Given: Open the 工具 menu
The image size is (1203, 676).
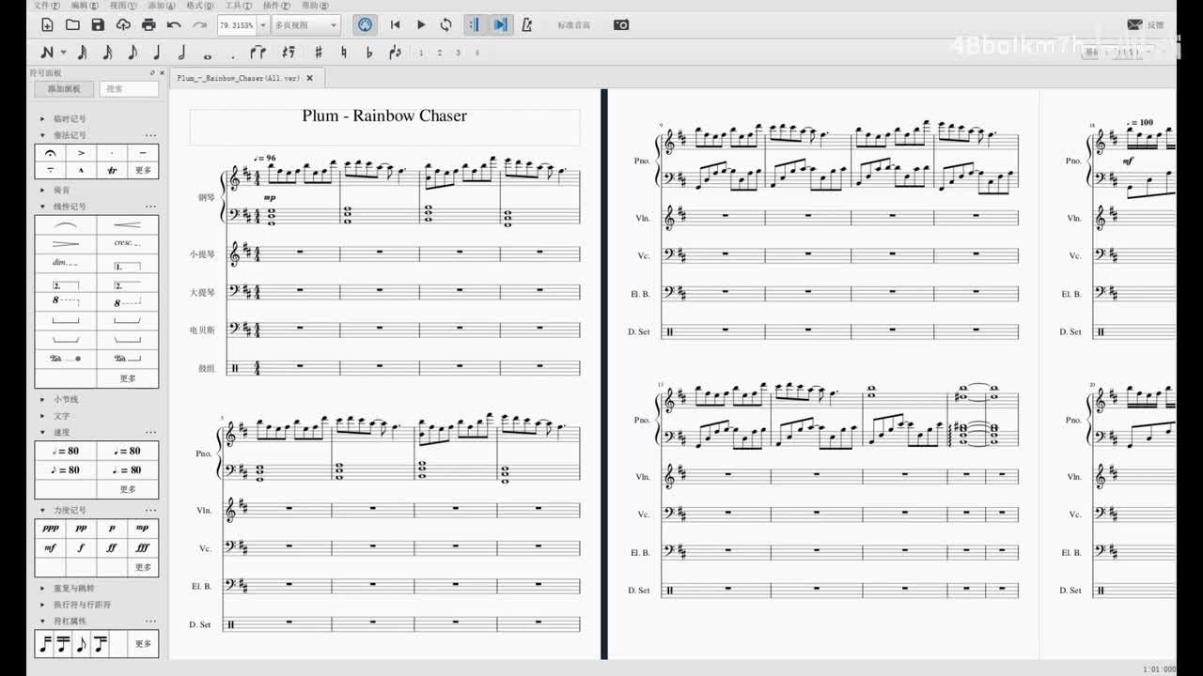Looking at the screenshot, I should tap(238, 6).
